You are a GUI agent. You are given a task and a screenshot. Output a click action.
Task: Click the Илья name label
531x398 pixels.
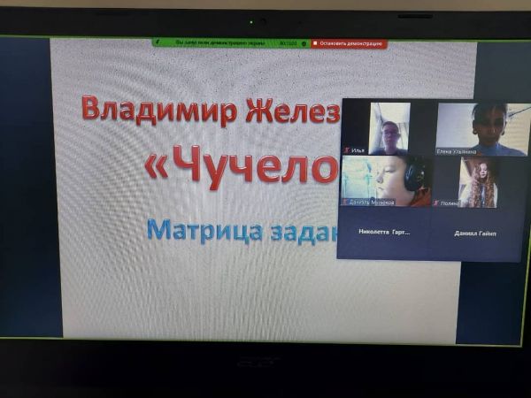358,151
